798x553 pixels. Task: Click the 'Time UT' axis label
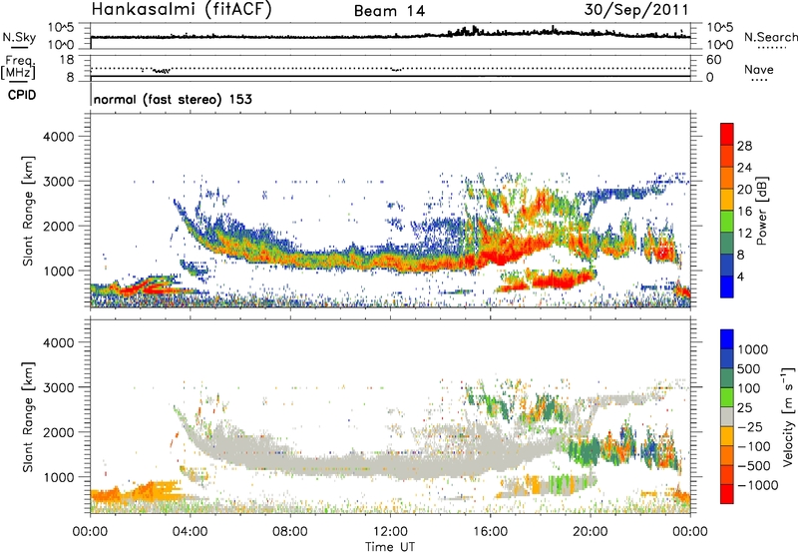pyautogui.click(x=390, y=546)
